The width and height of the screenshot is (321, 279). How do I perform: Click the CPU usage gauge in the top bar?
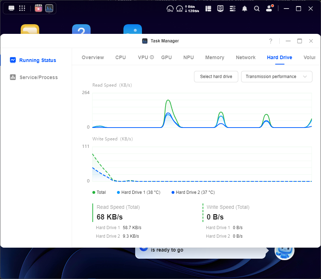[170, 9]
